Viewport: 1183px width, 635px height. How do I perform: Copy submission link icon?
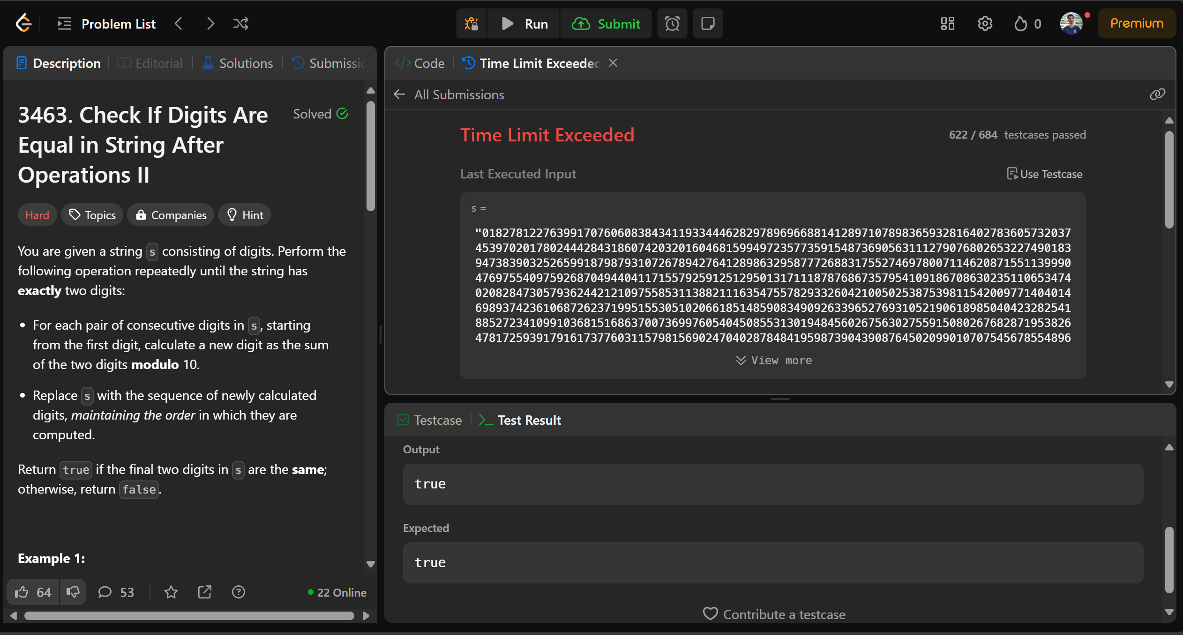point(1157,95)
